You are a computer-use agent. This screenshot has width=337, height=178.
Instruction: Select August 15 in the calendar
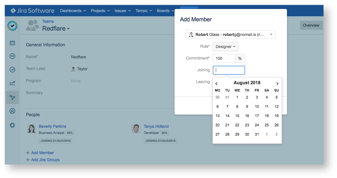tap(237, 116)
